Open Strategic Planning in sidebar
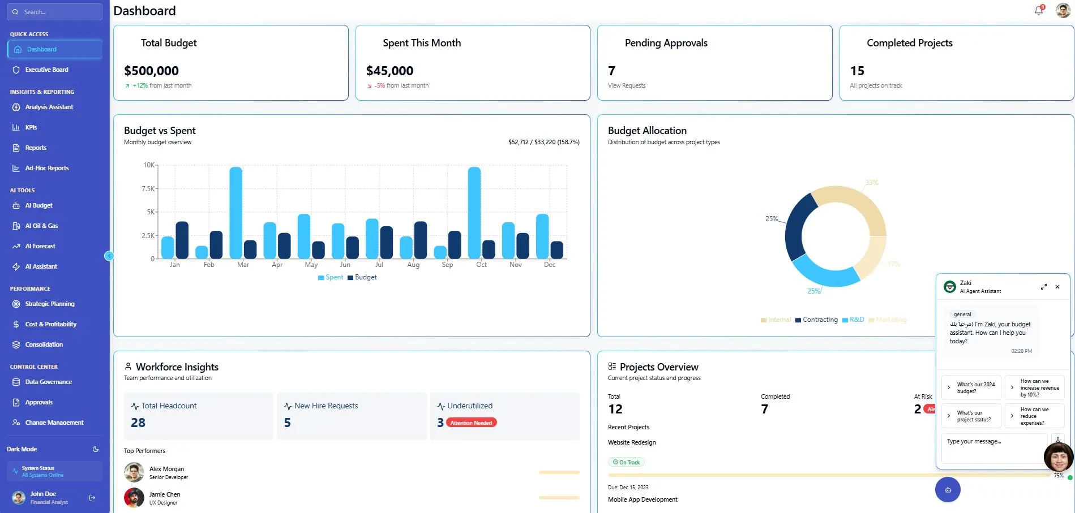1075x513 pixels. 50,304
